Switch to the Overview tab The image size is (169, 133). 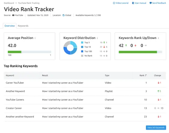point(10,26)
